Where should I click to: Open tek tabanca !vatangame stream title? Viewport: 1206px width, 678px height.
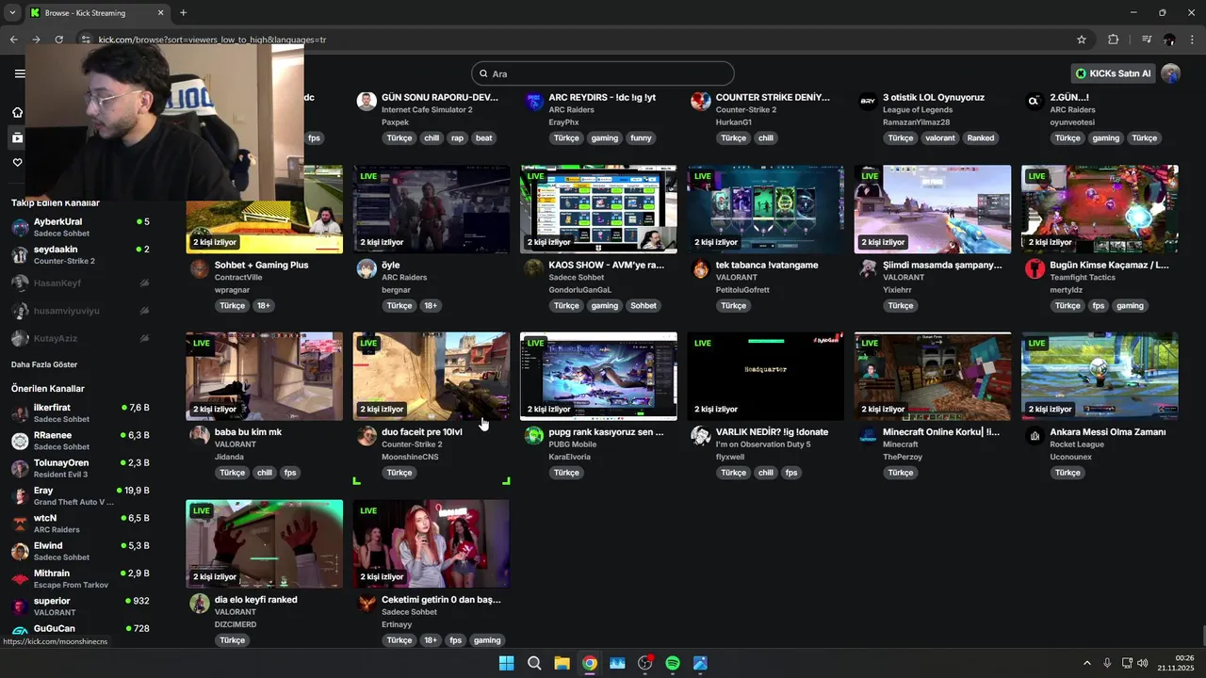coord(767,265)
